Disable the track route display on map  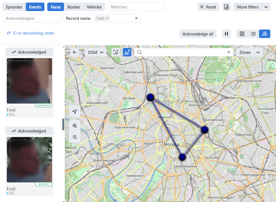[x=127, y=52]
